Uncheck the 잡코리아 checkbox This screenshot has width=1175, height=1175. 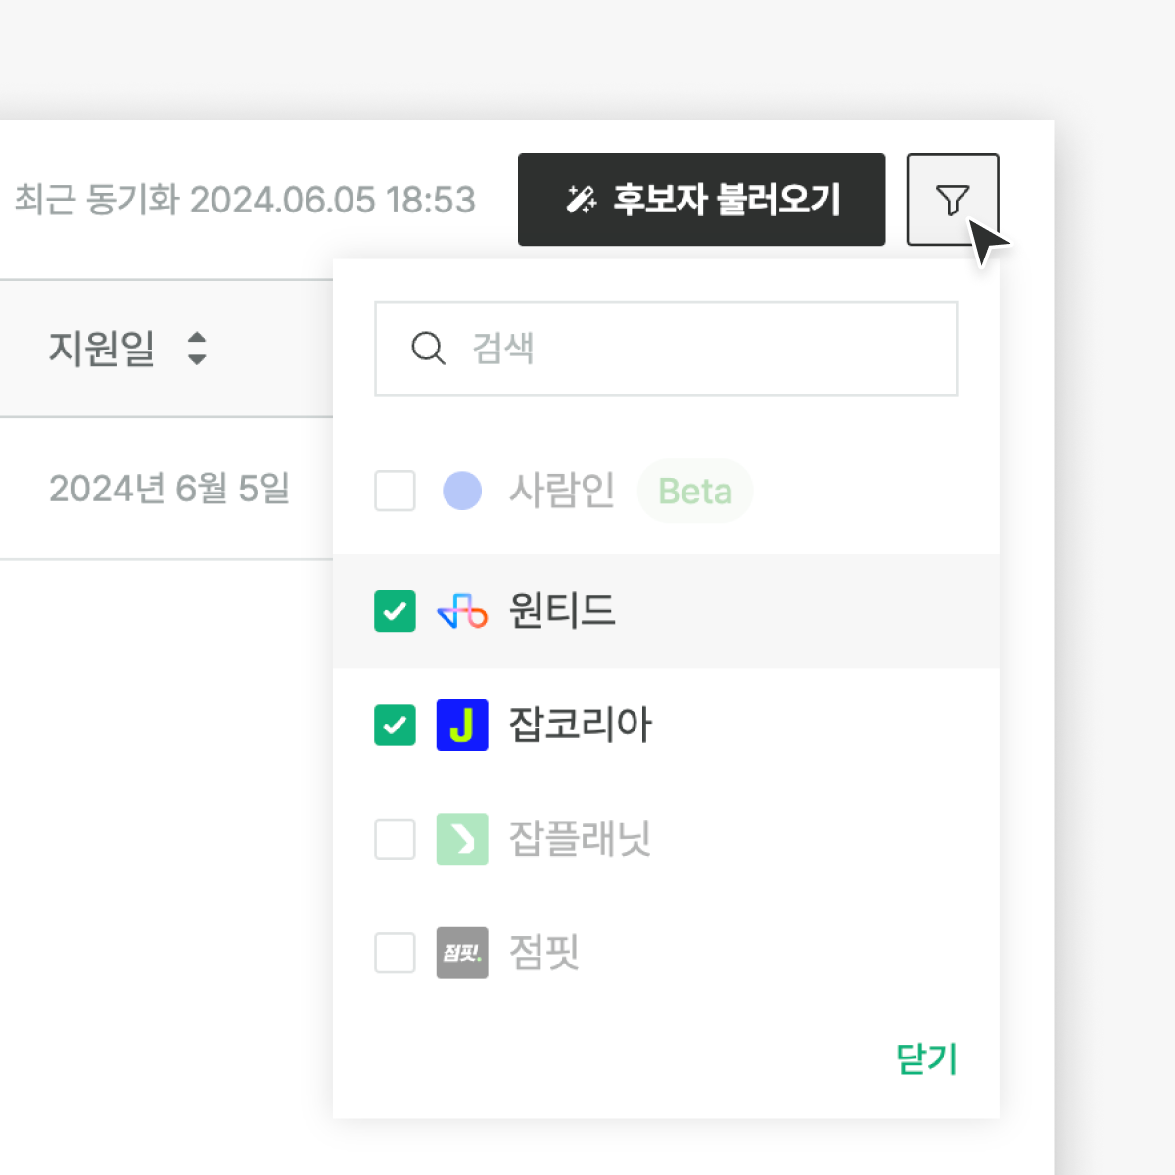click(396, 726)
